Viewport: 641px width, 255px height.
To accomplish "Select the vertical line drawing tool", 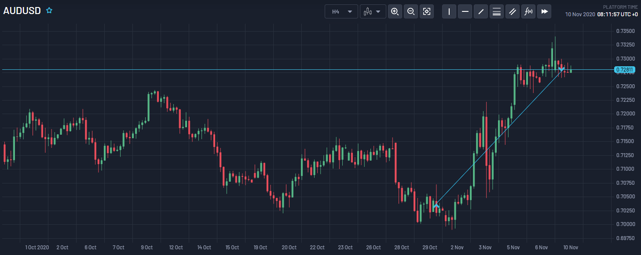I will 449,11.
